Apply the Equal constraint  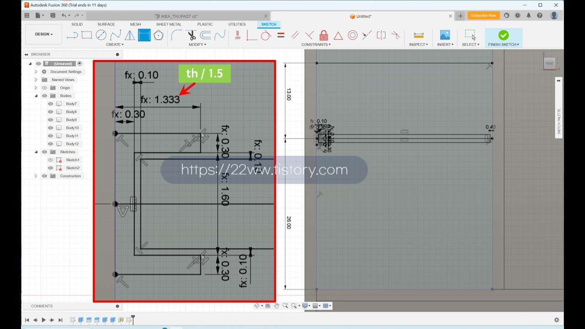(281, 35)
